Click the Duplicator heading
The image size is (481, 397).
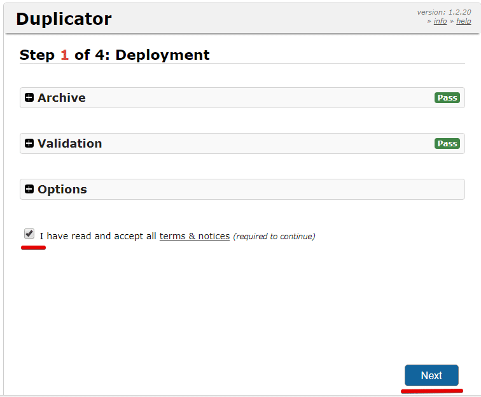click(x=64, y=19)
